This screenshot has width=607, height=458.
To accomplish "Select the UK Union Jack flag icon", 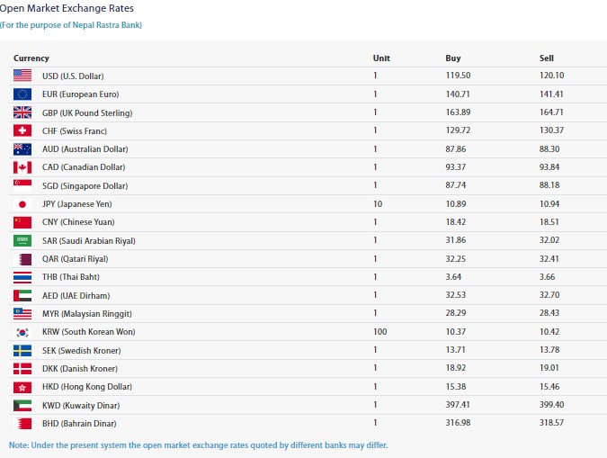I will 22,112.
